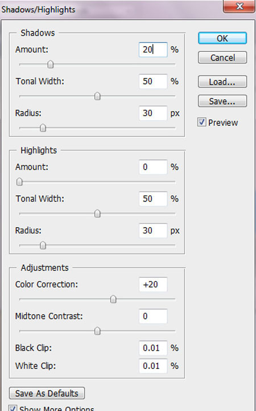
Task: Focus the Highlights Amount input field
Action: click(x=153, y=167)
